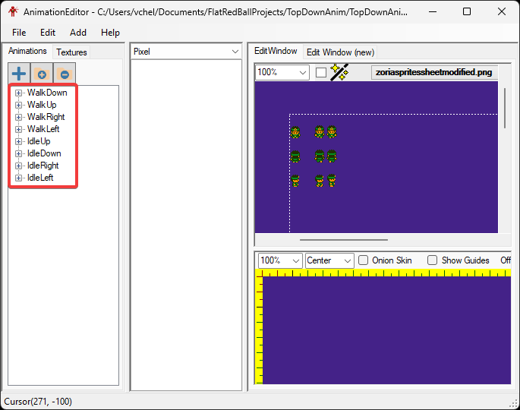Image resolution: width=520 pixels, height=410 pixels.
Task: Select the WalkRight animation in the tree
Action: (x=46, y=117)
